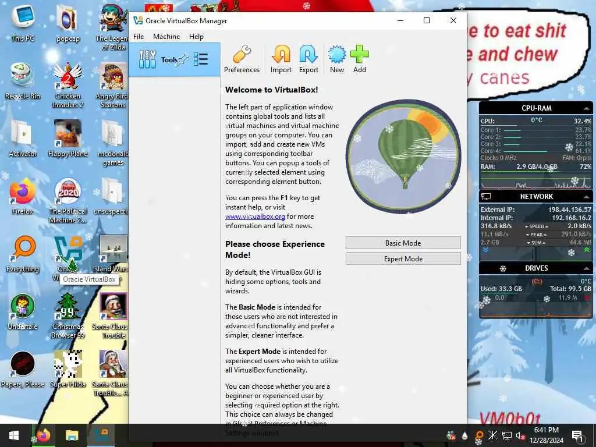The height and width of the screenshot is (447, 596).
Task: Open the notification center icon
Action: click(x=577, y=435)
